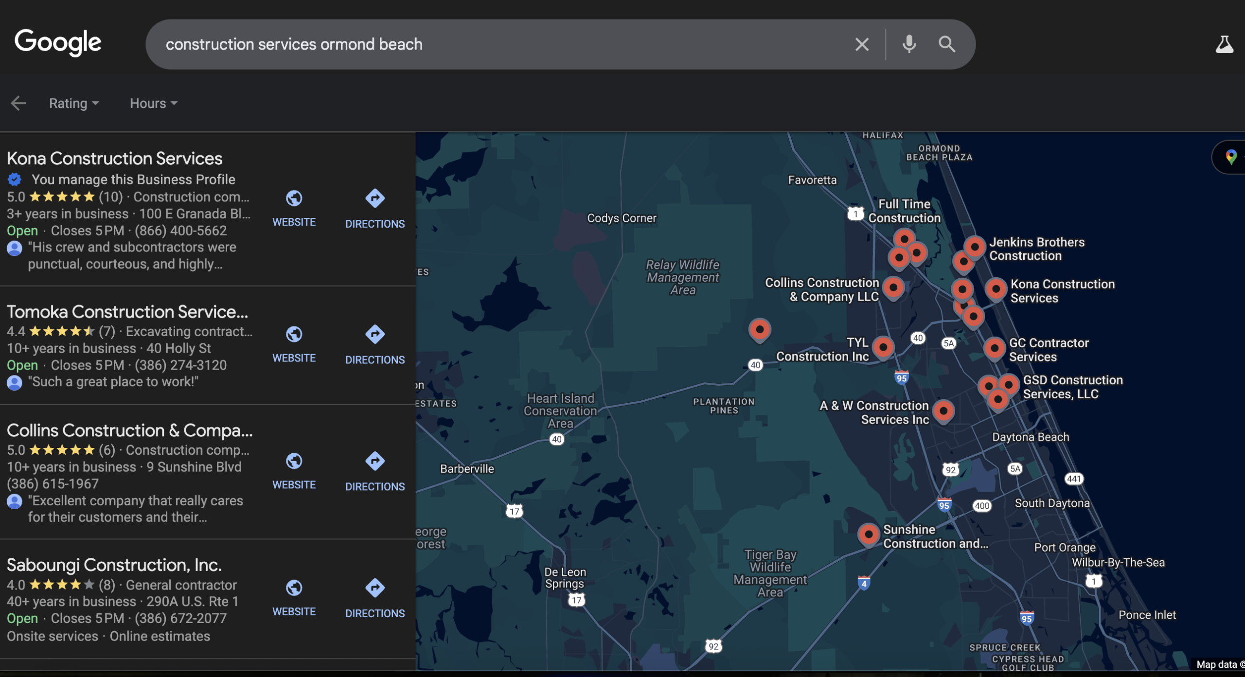Open Search Labs flask icon
The height and width of the screenshot is (677, 1245).
click(x=1225, y=44)
